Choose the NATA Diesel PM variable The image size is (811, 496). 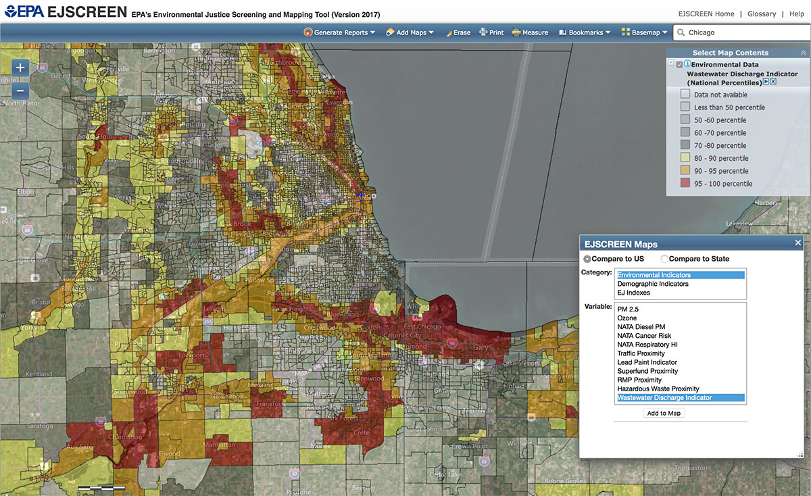click(681, 327)
